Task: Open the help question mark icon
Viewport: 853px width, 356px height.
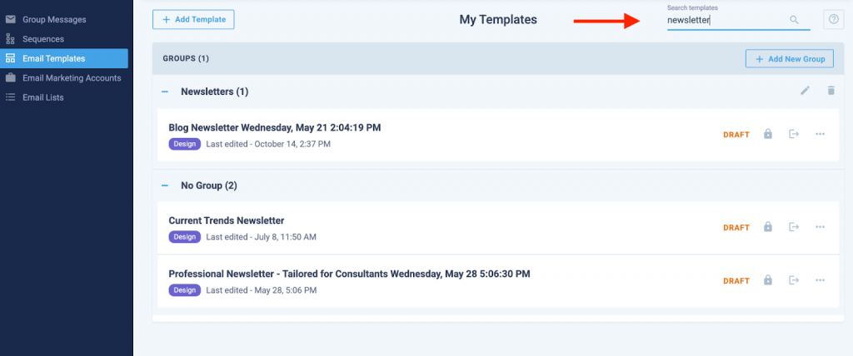Action: click(x=833, y=20)
